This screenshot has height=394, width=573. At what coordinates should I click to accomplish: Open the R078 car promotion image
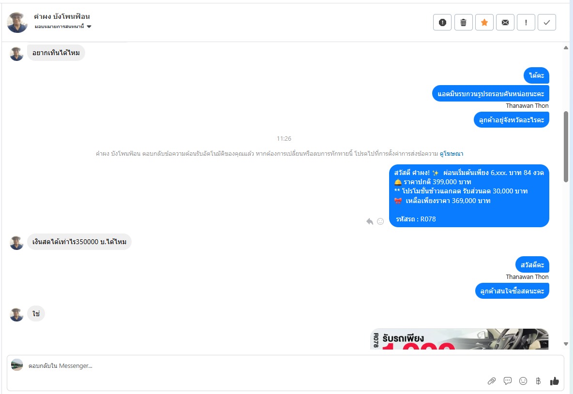[459, 339]
